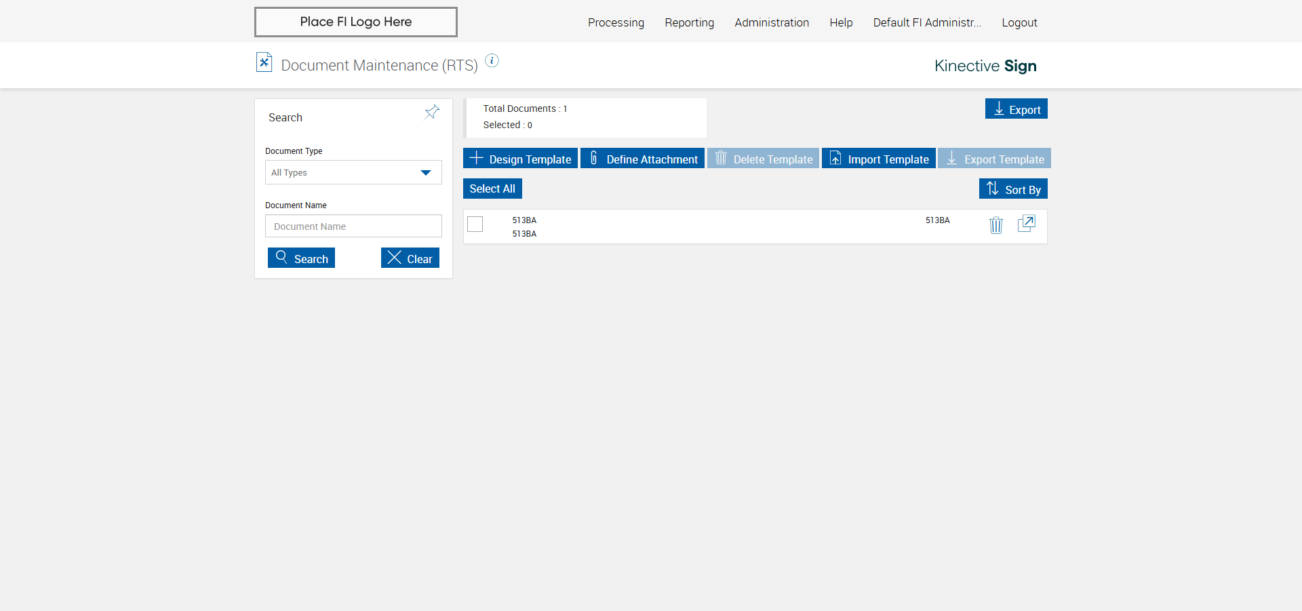
Task: Log out using the Logout link
Action: point(1019,22)
